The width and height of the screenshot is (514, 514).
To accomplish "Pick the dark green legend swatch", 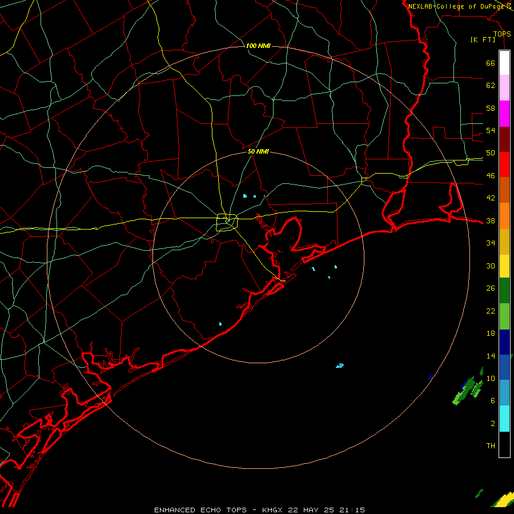I will [504, 291].
